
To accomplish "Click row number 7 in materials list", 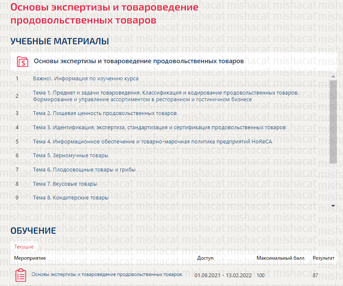I will click(17, 170).
